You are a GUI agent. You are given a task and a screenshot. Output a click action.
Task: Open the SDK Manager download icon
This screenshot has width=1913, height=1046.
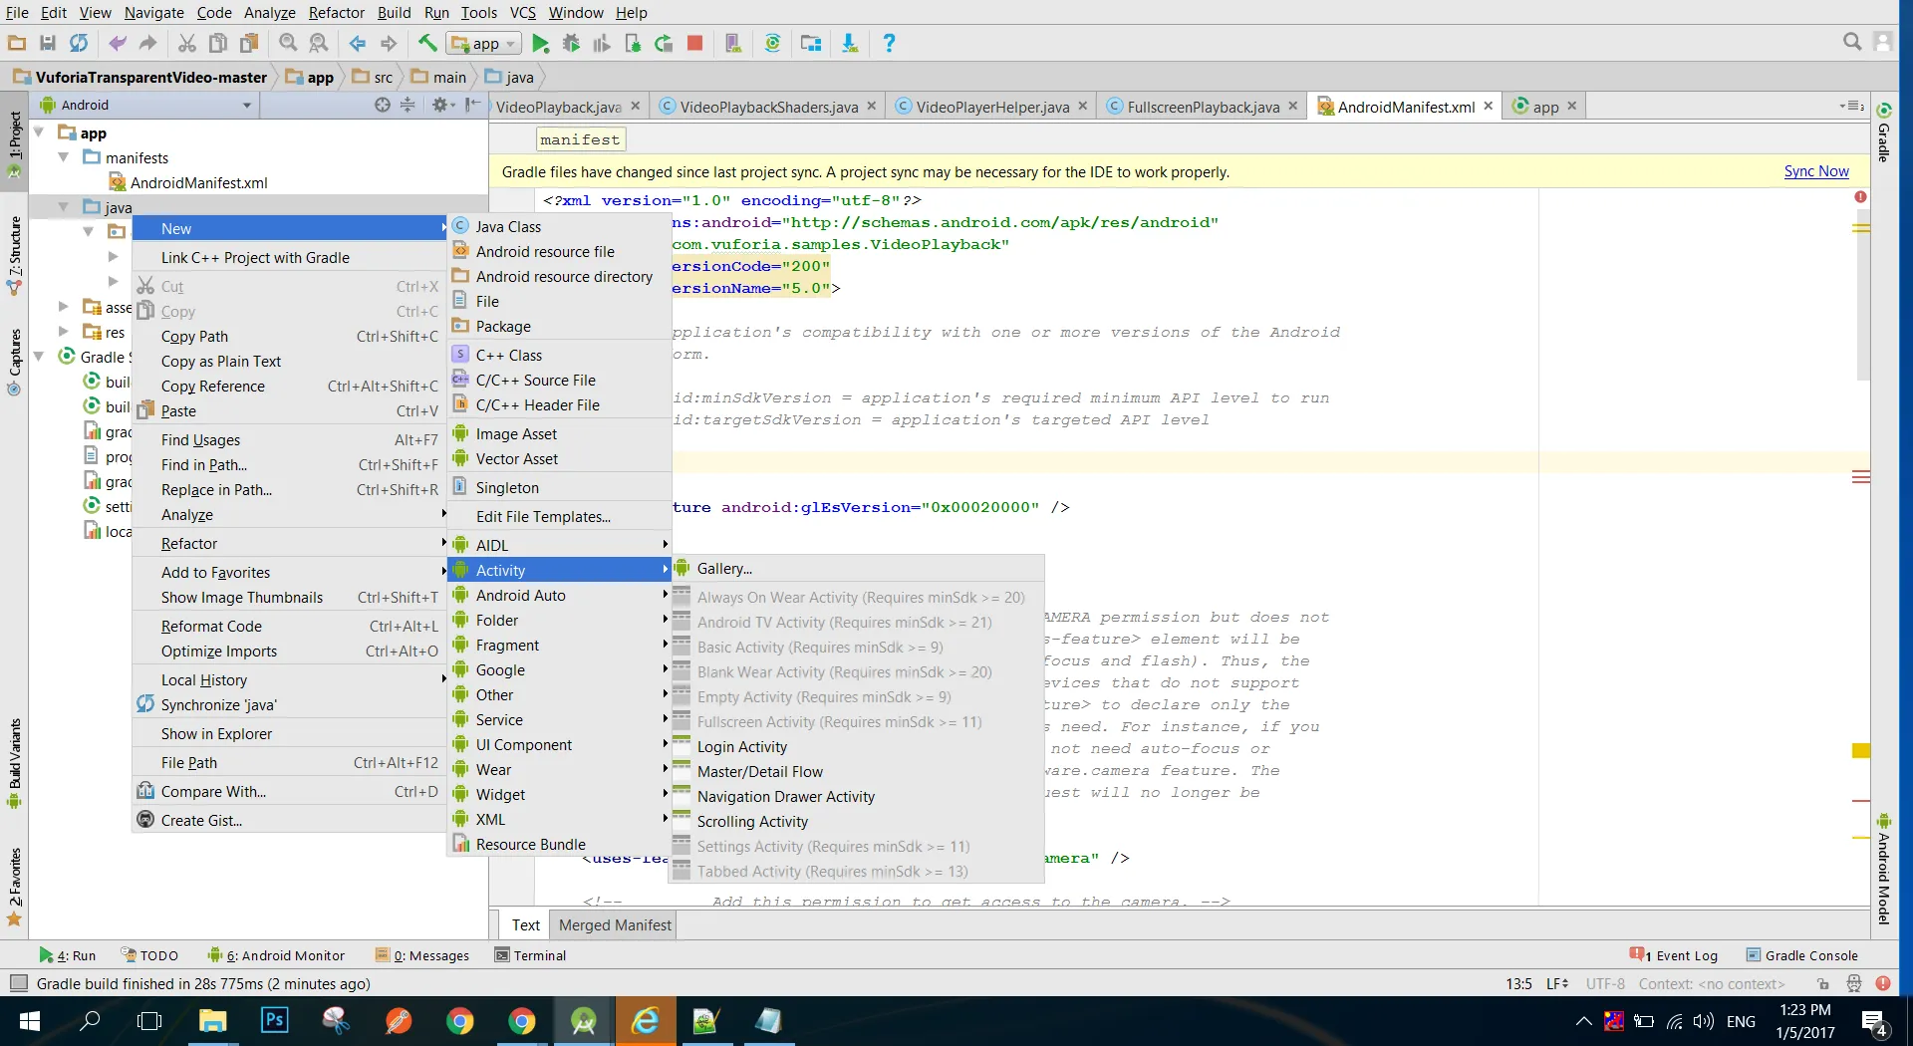point(850,44)
